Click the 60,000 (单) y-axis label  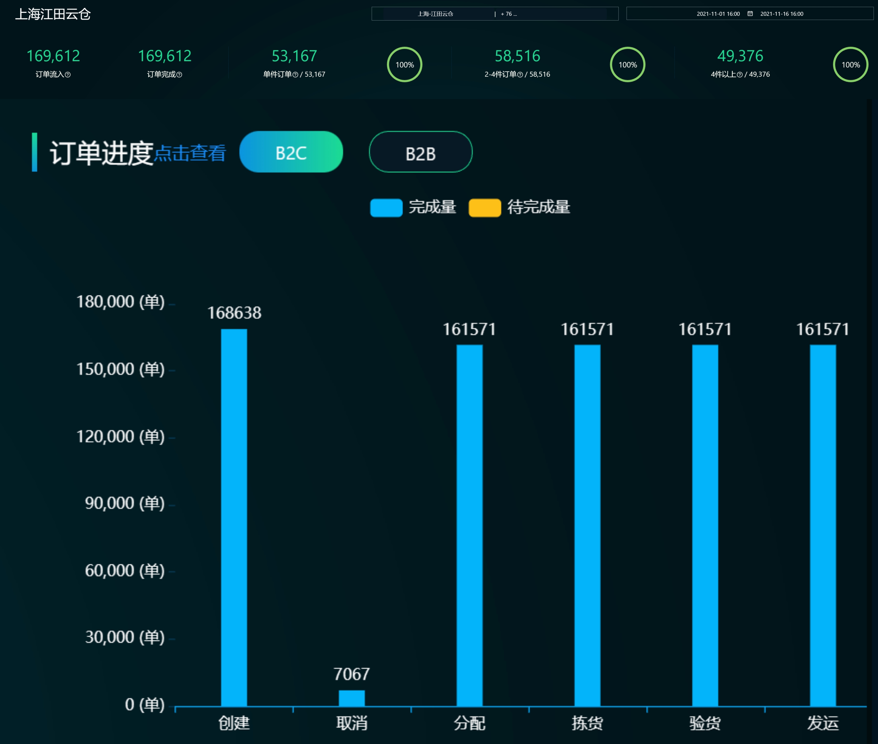coord(125,571)
